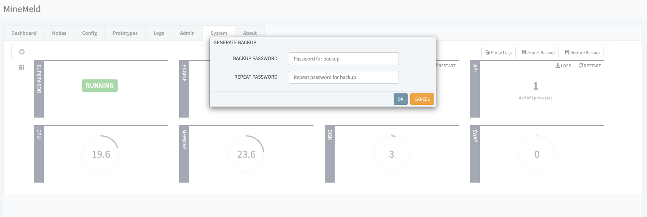Screen dimensions: 647x217
Task: Click the grid view icon
Action: (22, 67)
